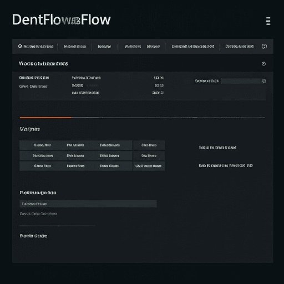Open the first tab in the navigation bar
Screen dimensions: 284x284
coord(36,47)
